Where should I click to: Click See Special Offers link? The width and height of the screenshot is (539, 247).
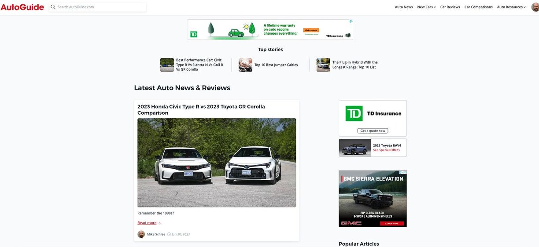pyautogui.click(x=386, y=150)
